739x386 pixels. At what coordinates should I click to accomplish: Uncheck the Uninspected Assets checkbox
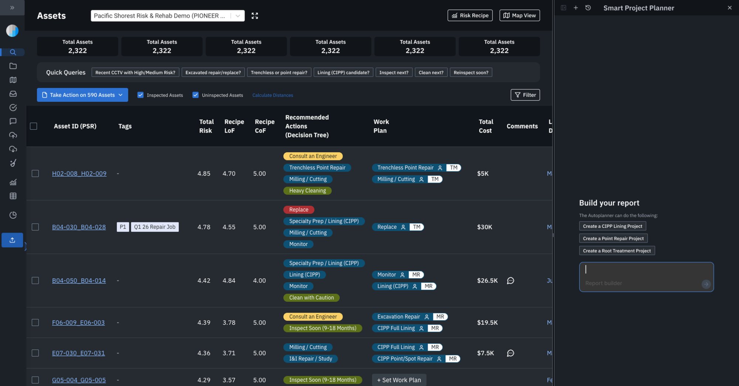click(x=195, y=95)
